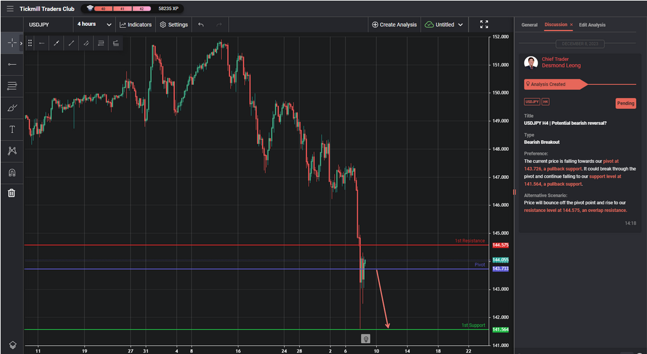
Task: Pick the last tool in floating toolbar
Action: pos(116,43)
